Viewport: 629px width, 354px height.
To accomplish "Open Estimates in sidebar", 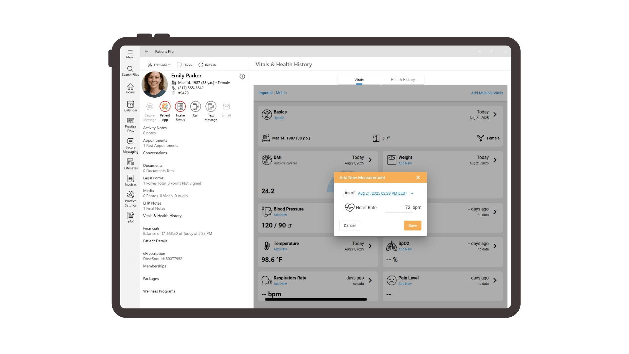I will pyautogui.click(x=130, y=164).
